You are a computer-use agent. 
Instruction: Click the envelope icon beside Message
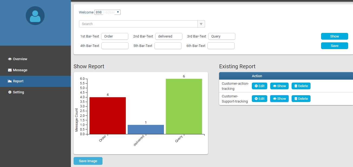coord(10,70)
